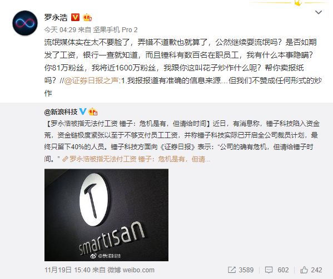Click the membership crown badge next to 罗永浩

[87, 17]
